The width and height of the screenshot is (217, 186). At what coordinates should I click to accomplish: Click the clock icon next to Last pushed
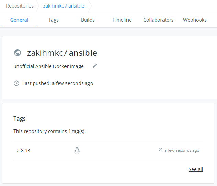point(16,83)
